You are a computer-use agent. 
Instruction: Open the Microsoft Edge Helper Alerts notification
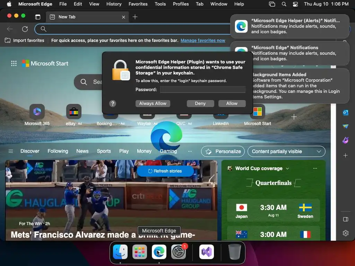click(290, 26)
